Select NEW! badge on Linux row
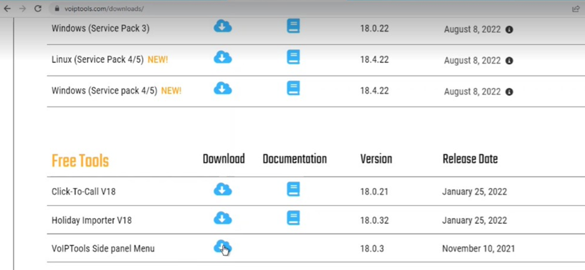Screen dimensions: 585x270 point(158,60)
